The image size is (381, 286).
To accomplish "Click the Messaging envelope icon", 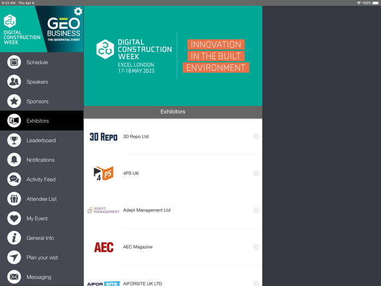I will 14,277.
